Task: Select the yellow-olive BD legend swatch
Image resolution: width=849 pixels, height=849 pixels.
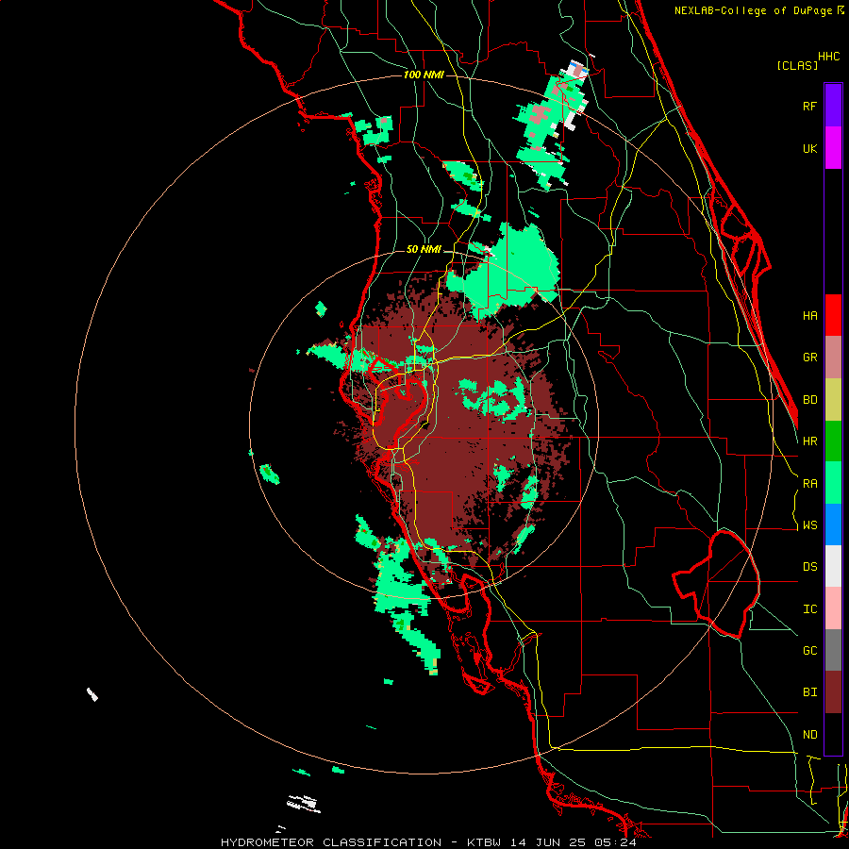Action: (833, 400)
